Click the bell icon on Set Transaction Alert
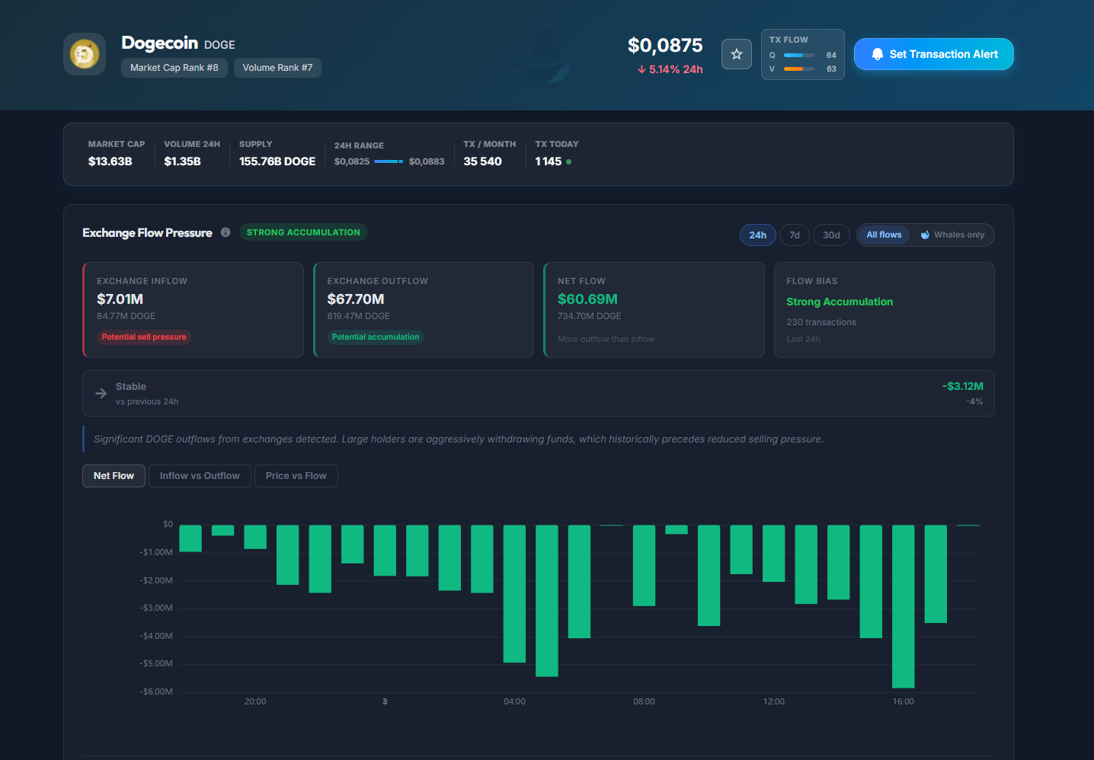The width and height of the screenshot is (1094, 760). pos(878,54)
